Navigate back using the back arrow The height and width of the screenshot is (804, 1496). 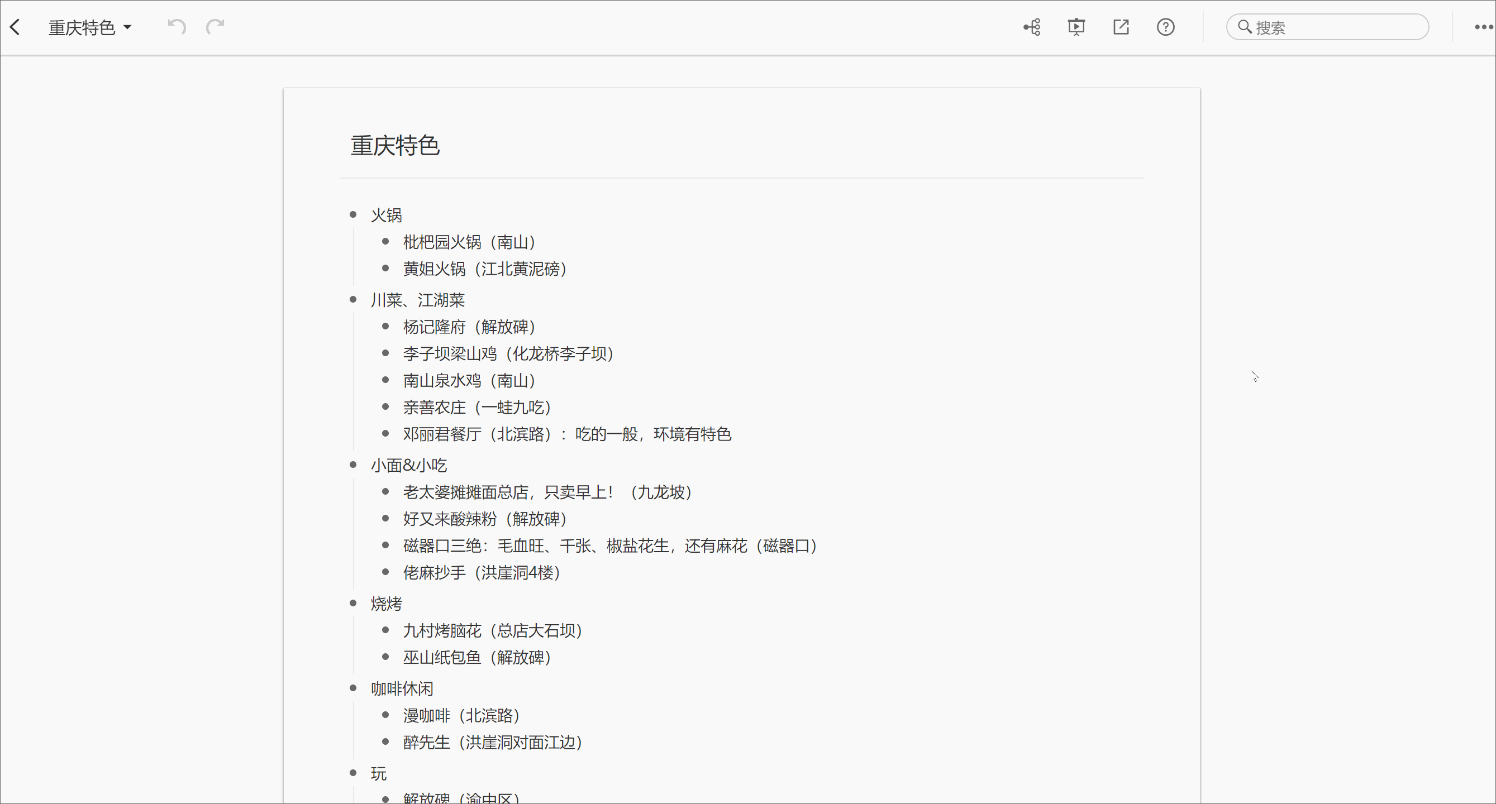pyautogui.click(x=16, y=27)
